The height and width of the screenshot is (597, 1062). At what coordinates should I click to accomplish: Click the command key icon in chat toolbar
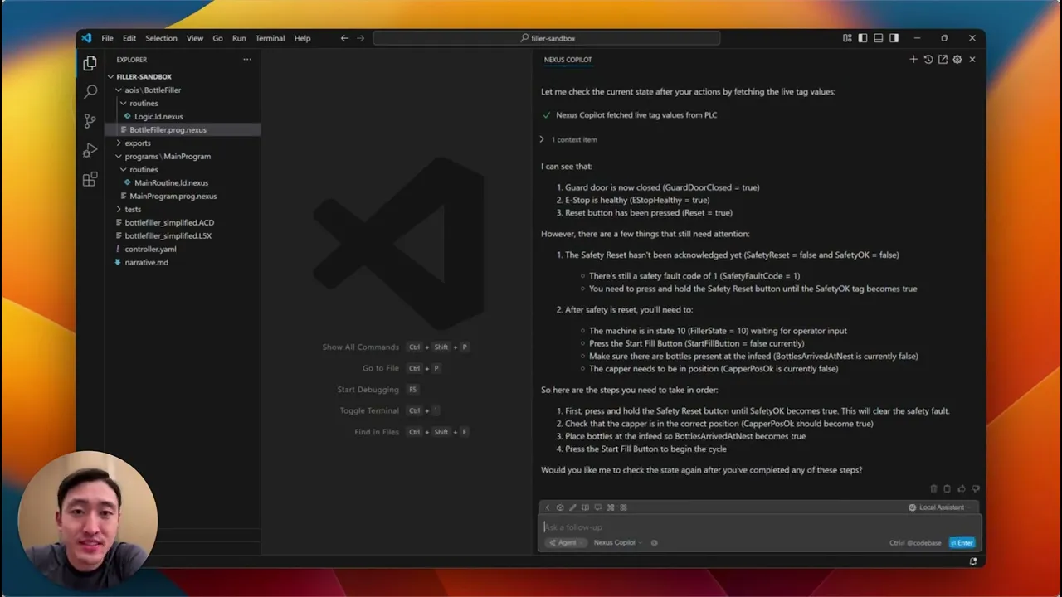click(x=611, y=507)
